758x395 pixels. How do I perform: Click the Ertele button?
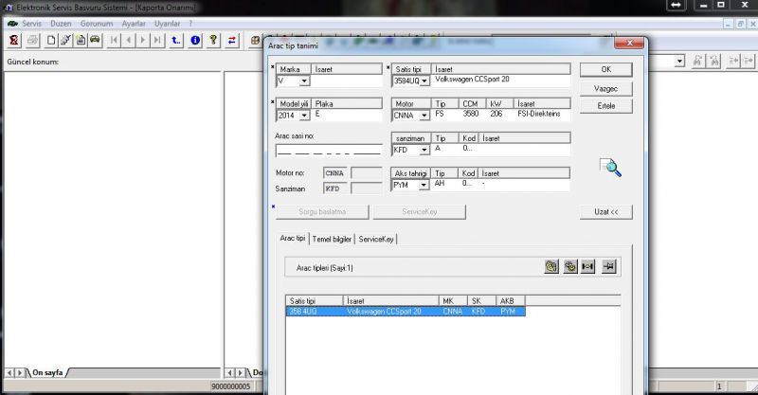pos(606,106)
